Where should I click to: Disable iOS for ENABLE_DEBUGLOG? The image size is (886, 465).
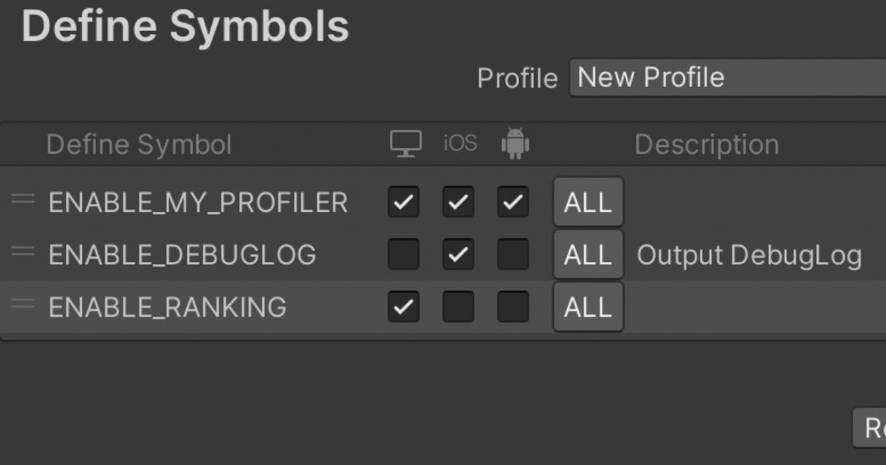(459, 255)
